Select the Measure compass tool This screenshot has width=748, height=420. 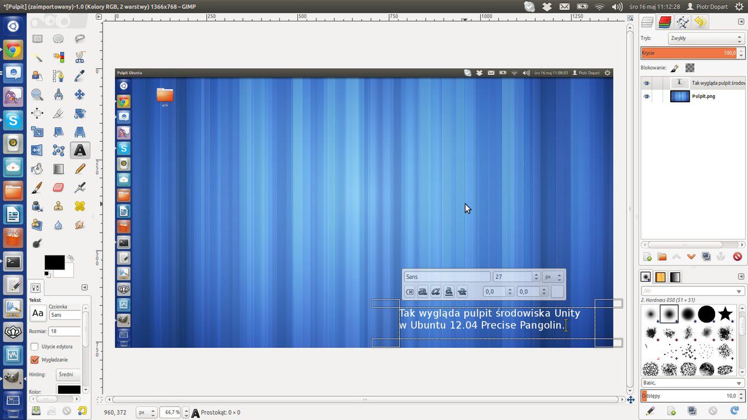point(59,95)
